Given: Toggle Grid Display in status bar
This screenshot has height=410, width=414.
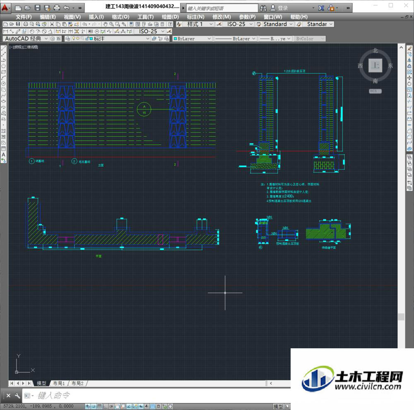Looking at the screenshot, I should [99, 406].
